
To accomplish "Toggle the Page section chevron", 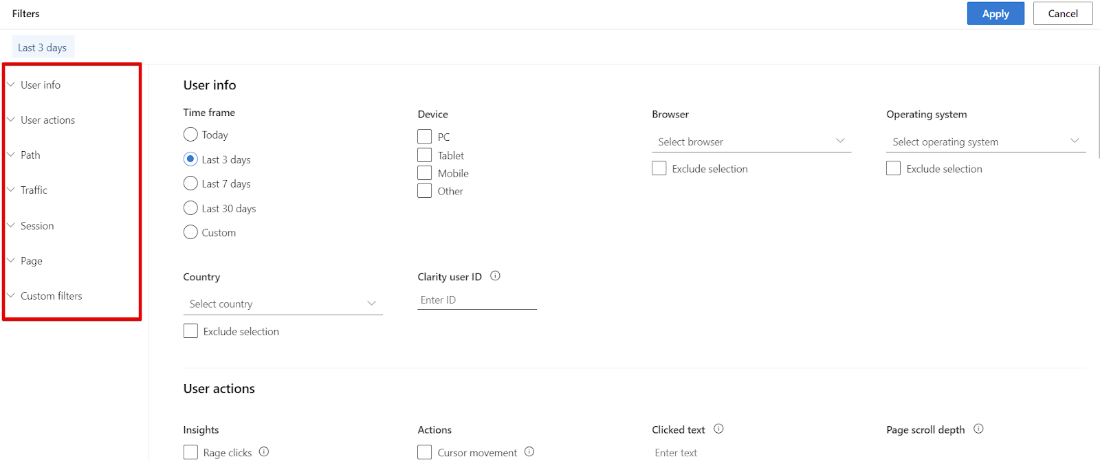I will click(x=11, y=260).
